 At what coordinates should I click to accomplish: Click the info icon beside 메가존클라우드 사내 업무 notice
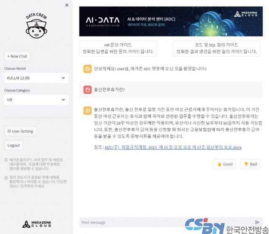[x=6, y=160]
